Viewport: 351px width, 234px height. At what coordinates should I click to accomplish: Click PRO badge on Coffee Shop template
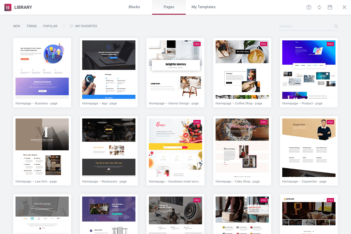click(264, 44)
